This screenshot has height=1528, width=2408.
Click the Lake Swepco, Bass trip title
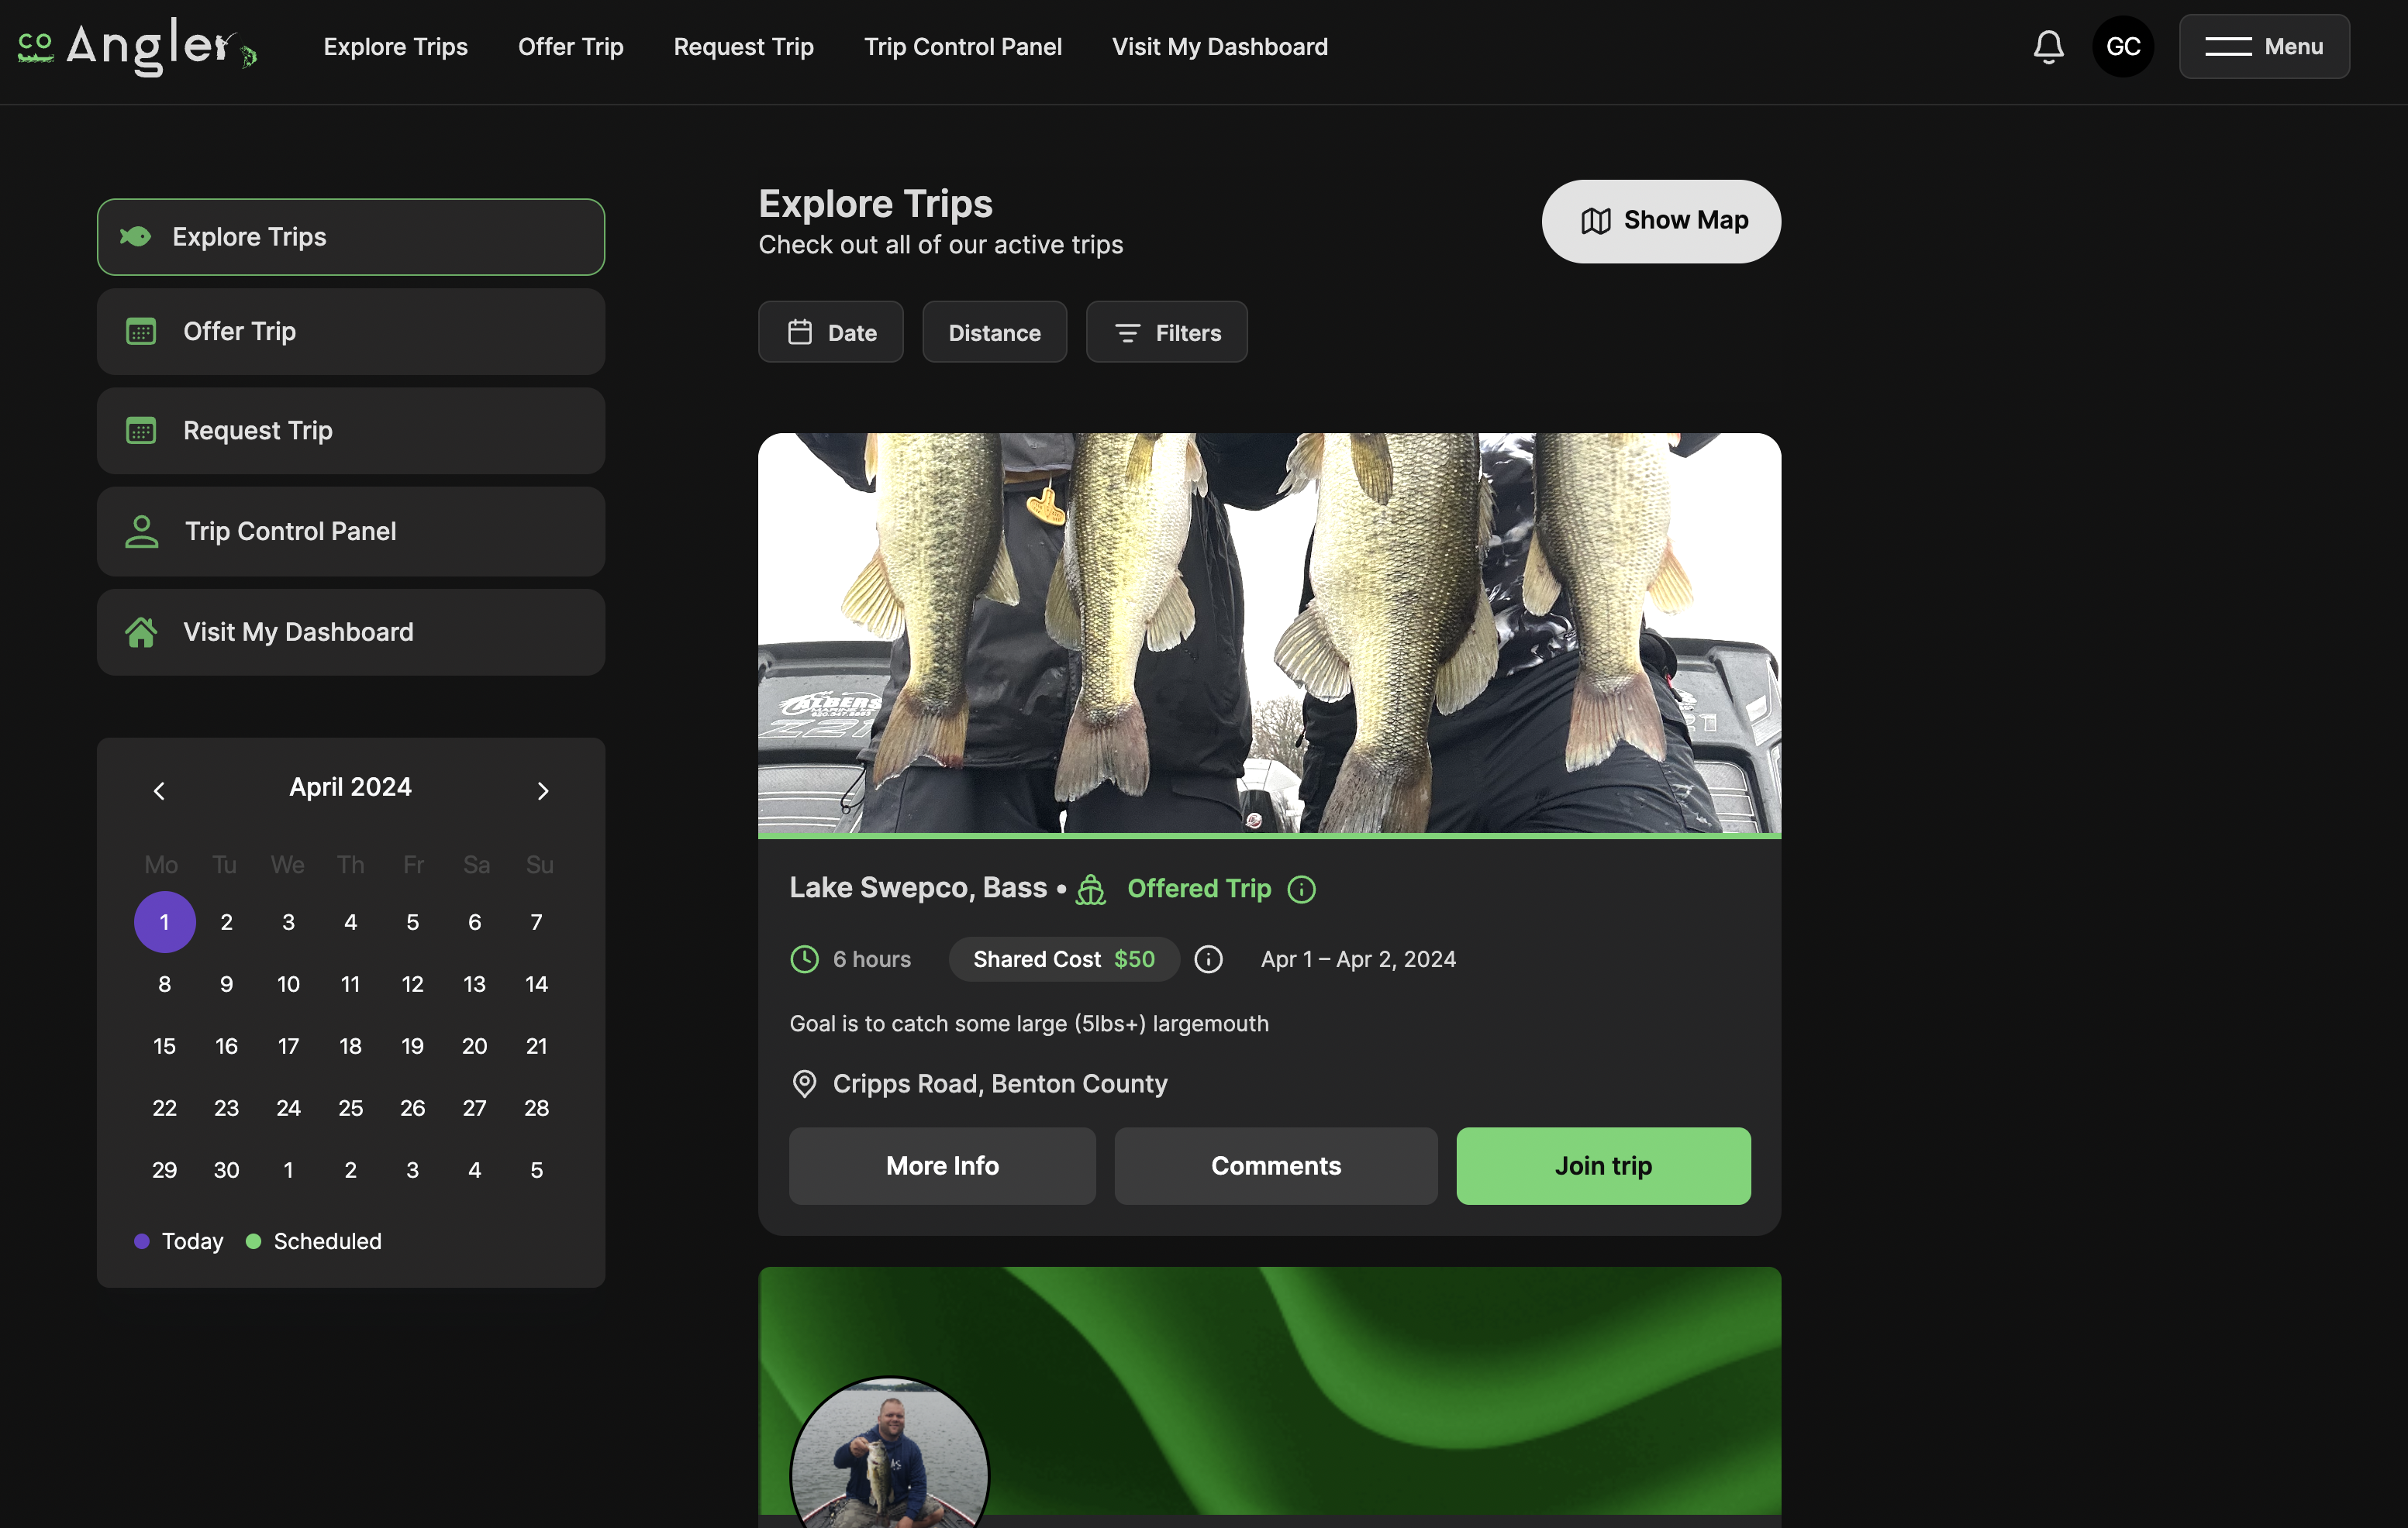(x=918, y=889)
